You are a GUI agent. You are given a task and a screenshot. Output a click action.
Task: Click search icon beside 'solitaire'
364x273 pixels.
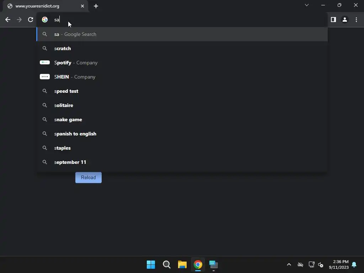click(45, 105)
